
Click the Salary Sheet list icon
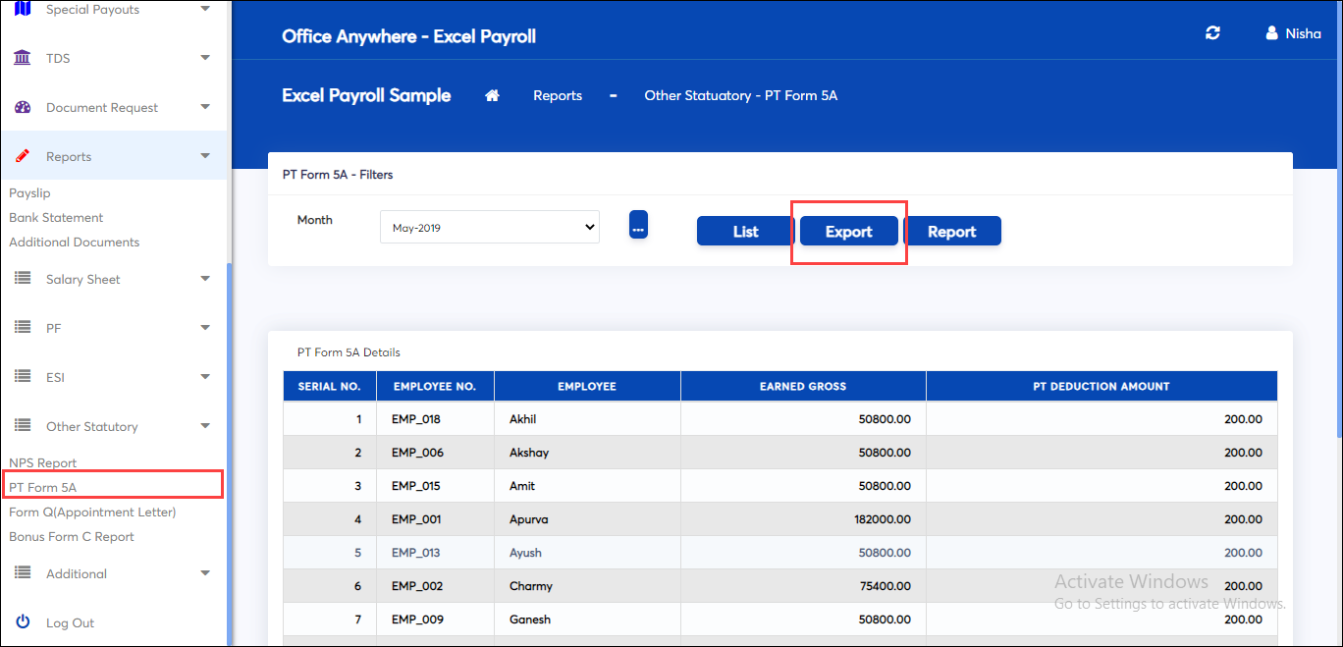pyautogui.click(x=23, y=279)
